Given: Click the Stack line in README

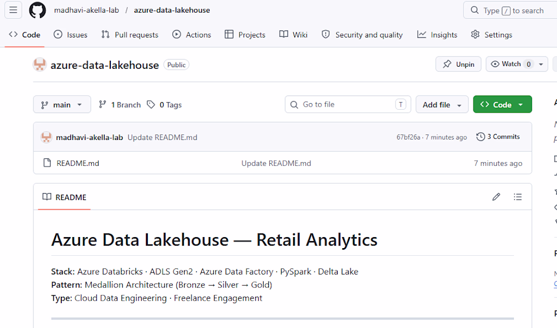Looking at the screenshot, I should (205, 271).
